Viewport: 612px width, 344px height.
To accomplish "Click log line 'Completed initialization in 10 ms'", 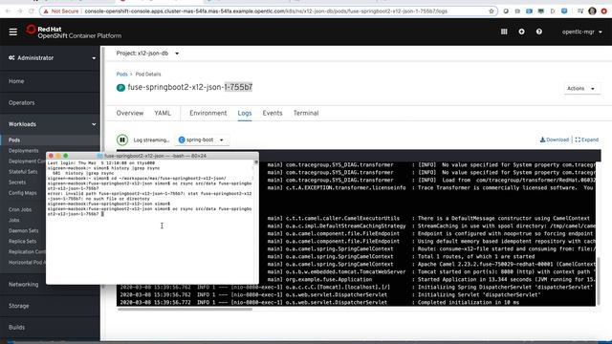I will tap(468, 302).
